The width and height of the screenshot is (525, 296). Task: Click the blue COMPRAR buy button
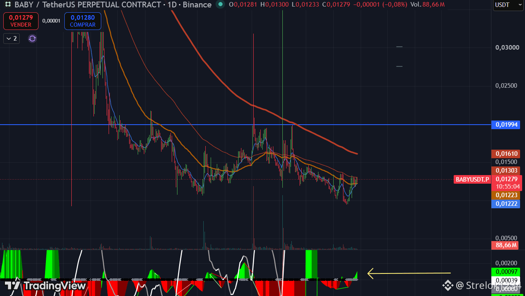[x=83, y=21]
